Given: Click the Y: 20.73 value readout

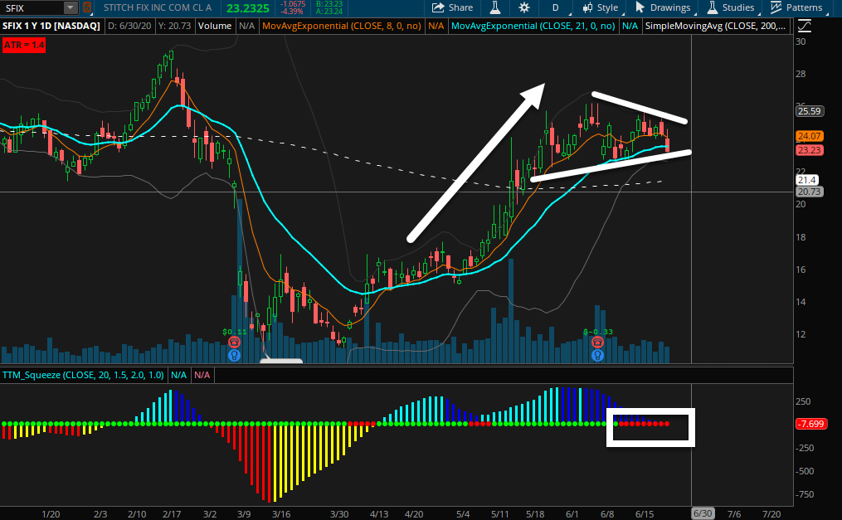Looking at the screenshot, I should point(174,26).
